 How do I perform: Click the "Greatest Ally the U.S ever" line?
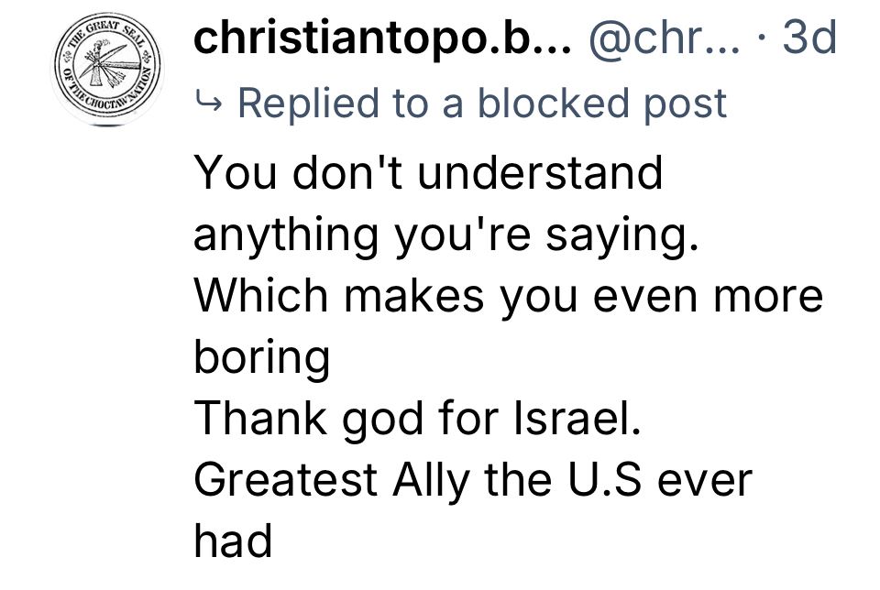[x=472, y=479]
